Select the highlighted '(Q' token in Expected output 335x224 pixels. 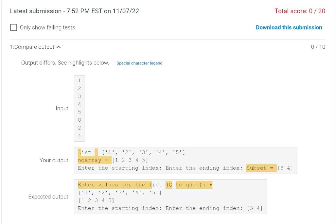pos(169,184)
